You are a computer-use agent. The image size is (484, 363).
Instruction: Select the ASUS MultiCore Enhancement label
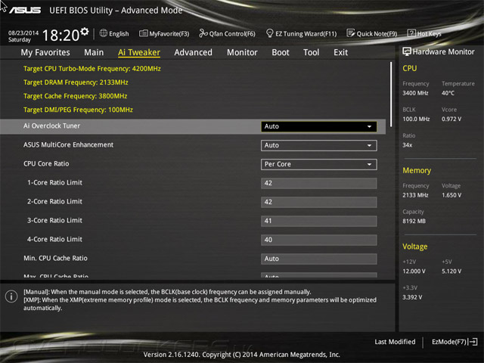click(68, 144)
